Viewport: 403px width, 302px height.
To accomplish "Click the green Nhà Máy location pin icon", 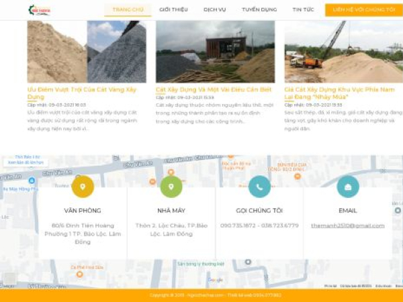I will tap(171, 187).
